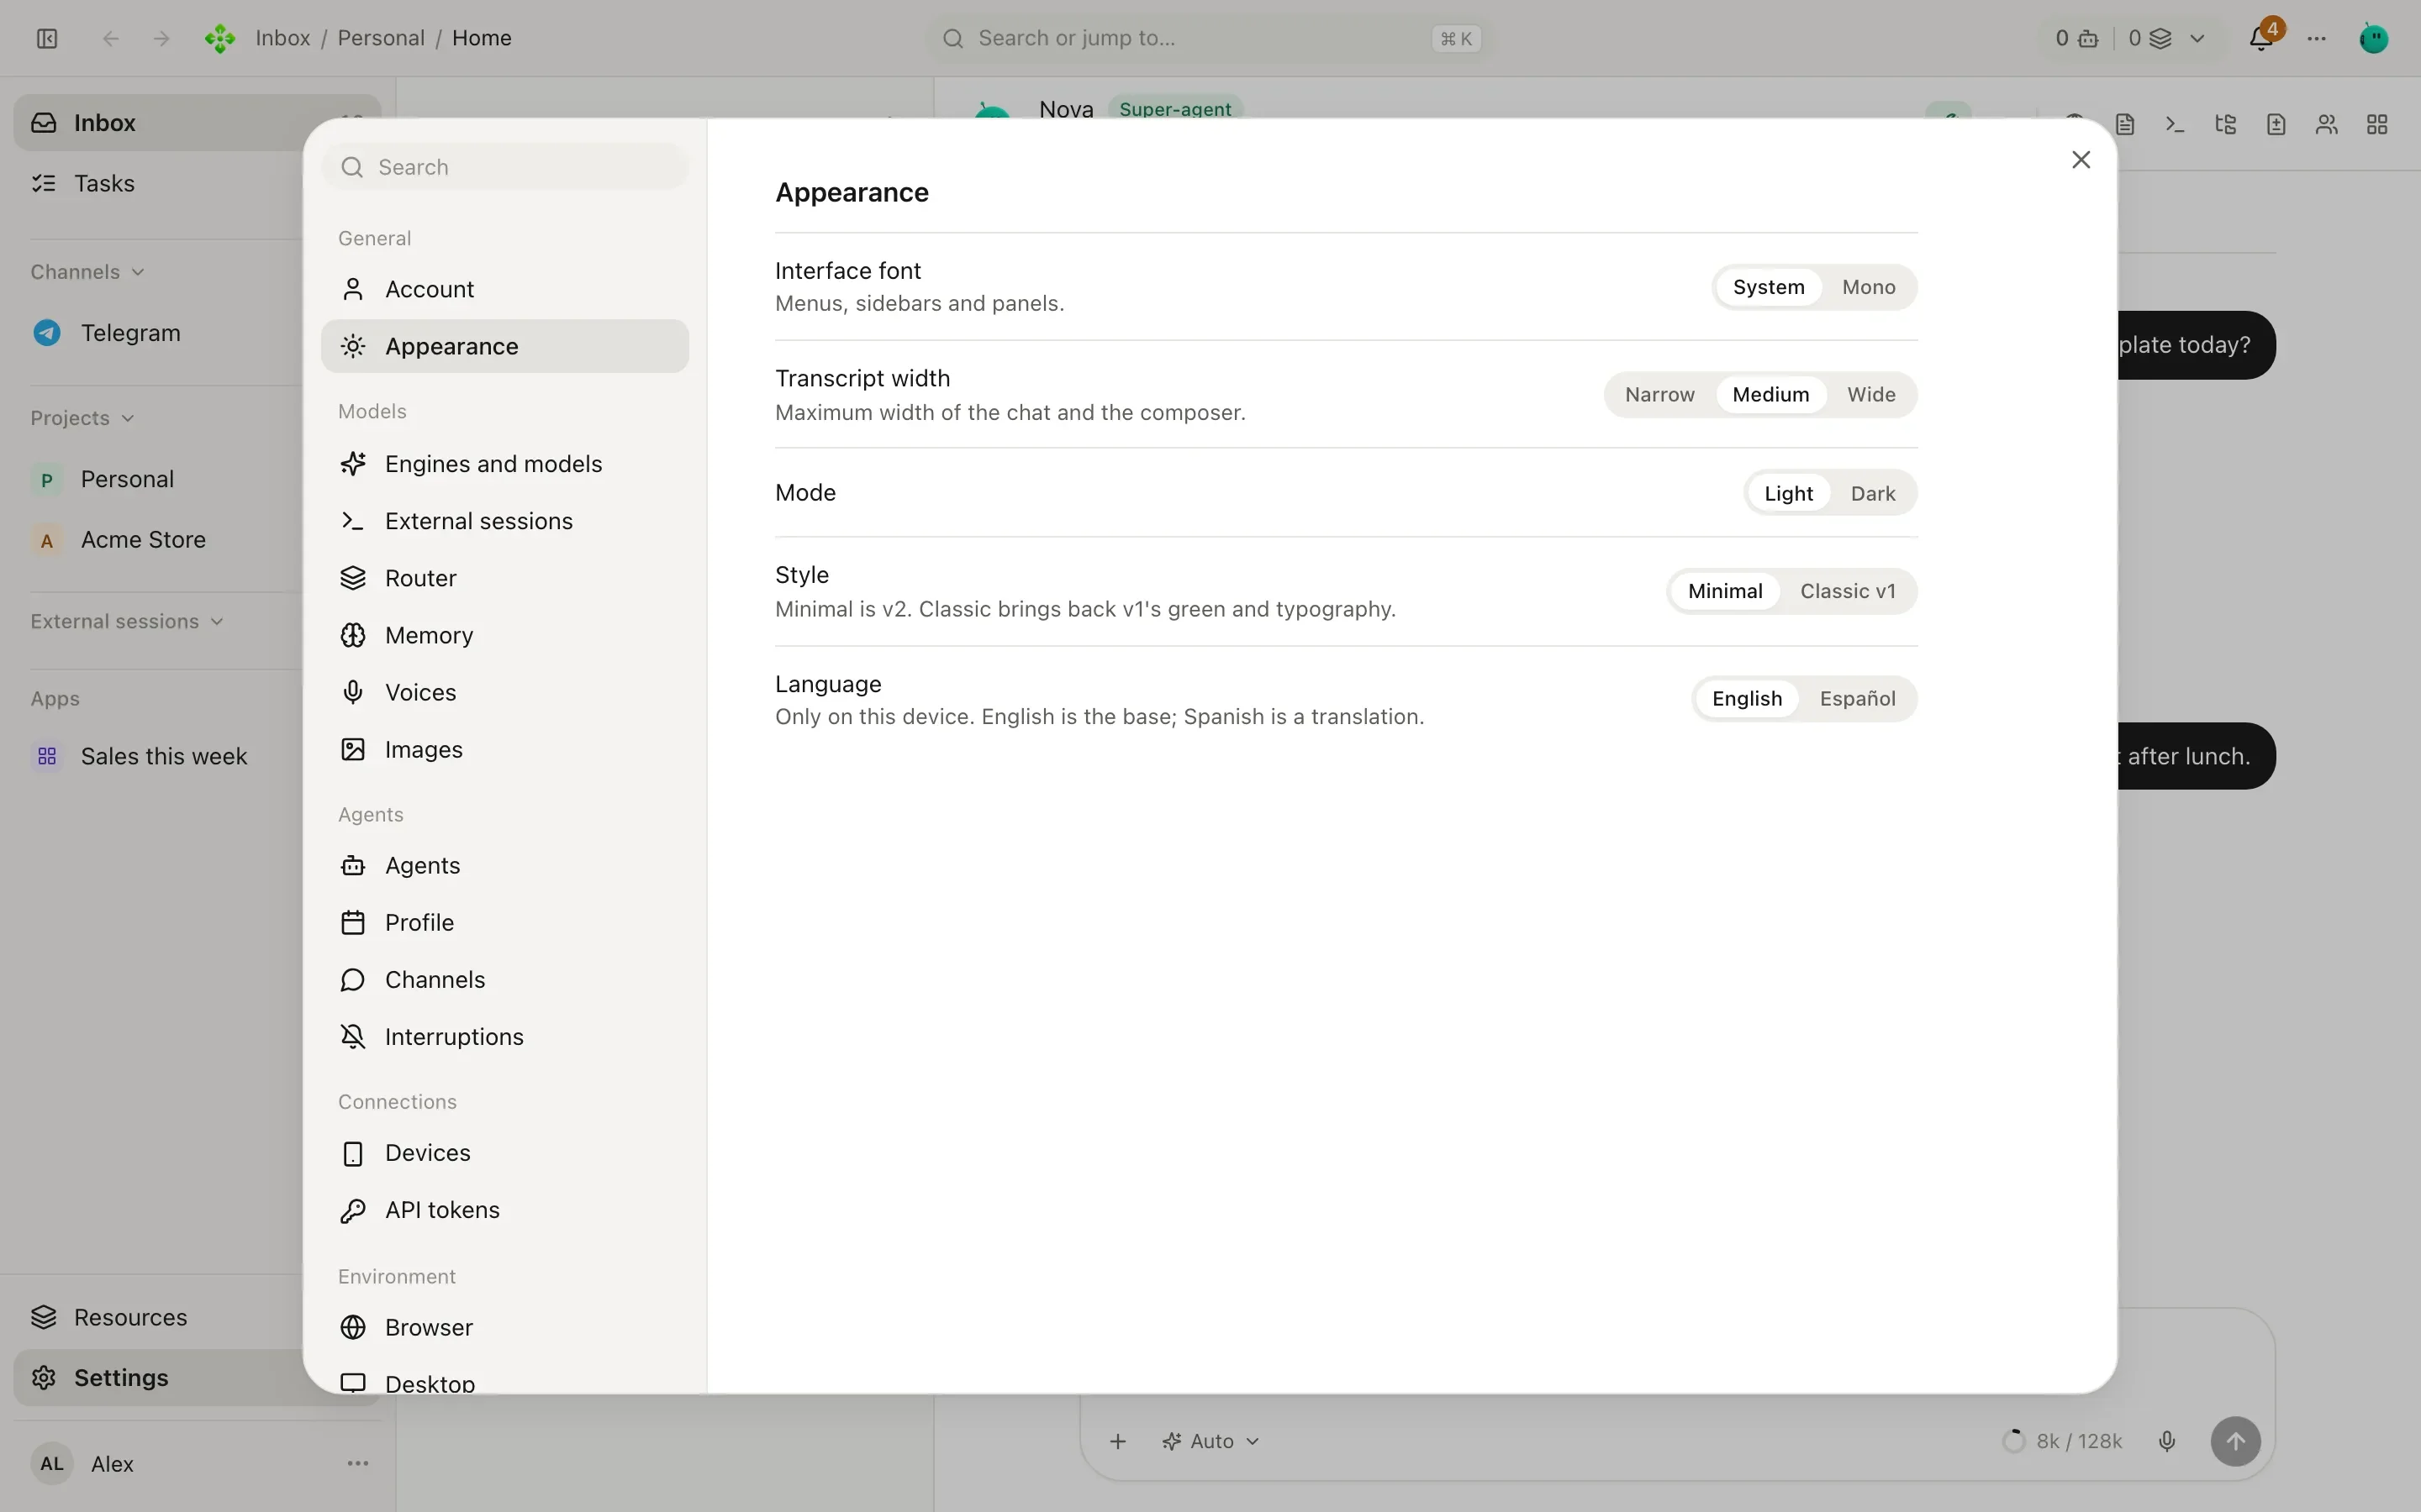Switch mode to Dark
This screenshot has height=1512, width=2421.
[x=1872, y=493]
